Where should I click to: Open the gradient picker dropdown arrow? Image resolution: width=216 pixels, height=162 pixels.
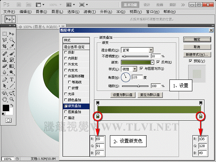[x=152, y=62]
